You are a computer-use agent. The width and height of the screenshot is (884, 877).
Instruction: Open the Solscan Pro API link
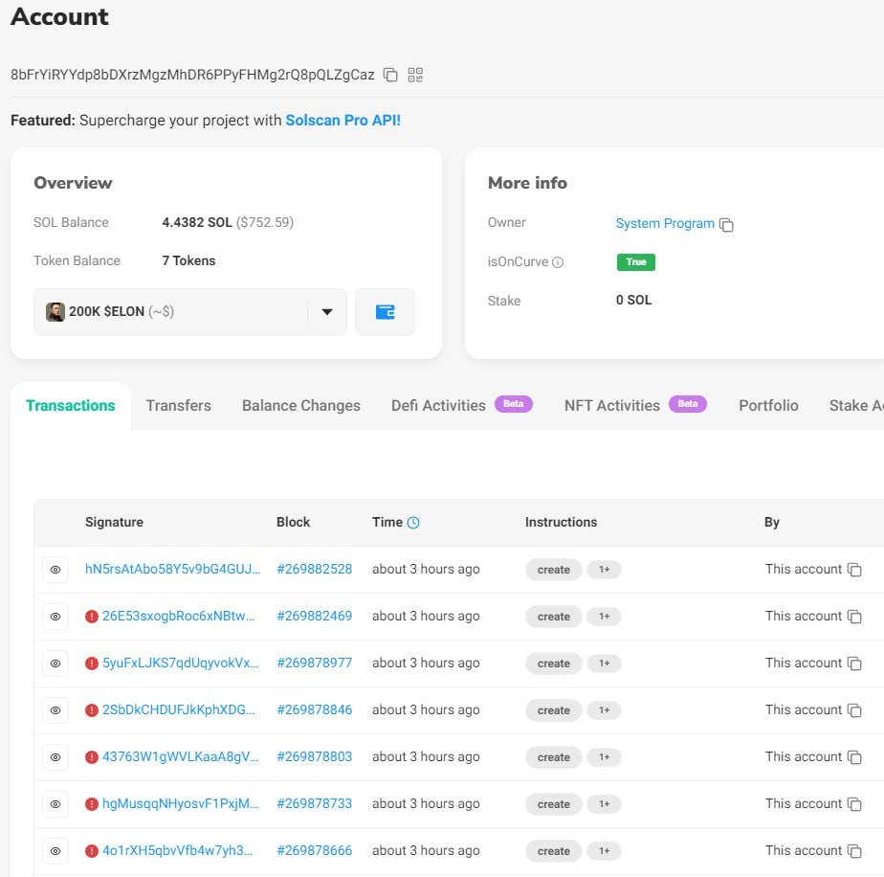coord(343,121)
